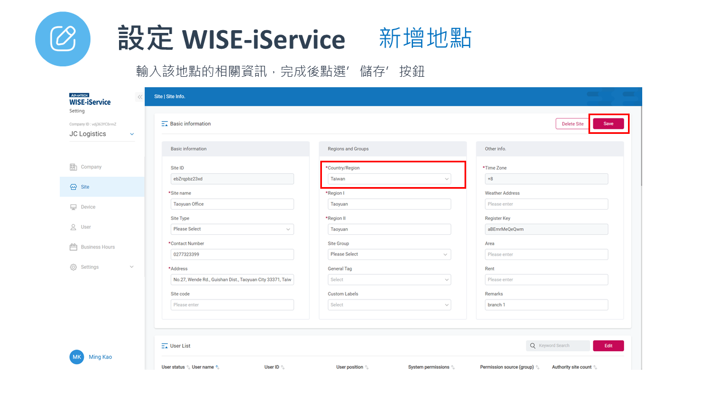The width and height of the screenshot is (702, 395).
Task: Open the Site Type dropdown
Action: [232, 229]
